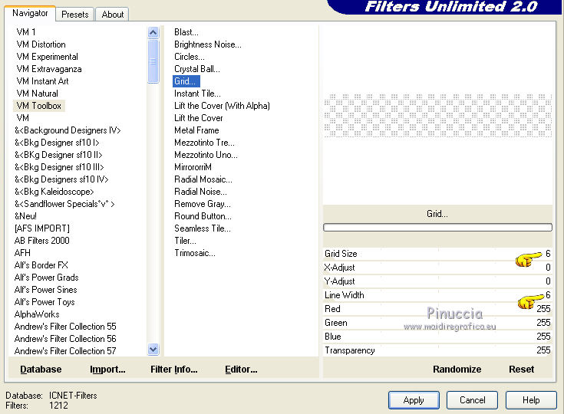Select VM Natural category
This screenshot has height=414, width=564.
(x=37, y=93)
